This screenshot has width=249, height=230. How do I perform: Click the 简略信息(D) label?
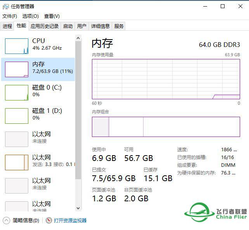(x=26, y=220)
